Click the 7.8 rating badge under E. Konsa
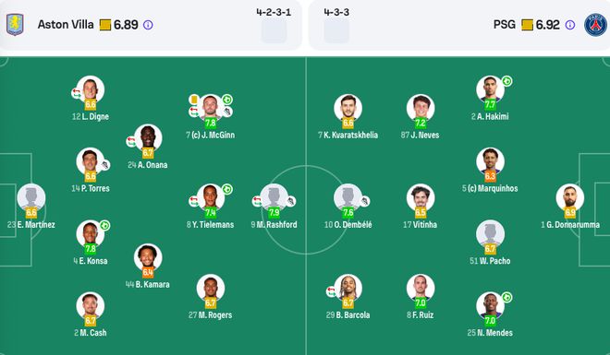The height and width of the screenshot is (355, 610). pyautogui.click(x=91, y=249)
